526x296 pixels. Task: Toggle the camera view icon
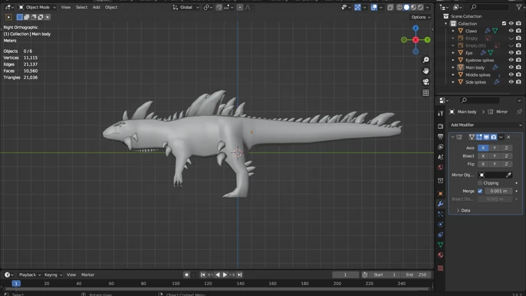pyautogui.click(x=426, y=82)
